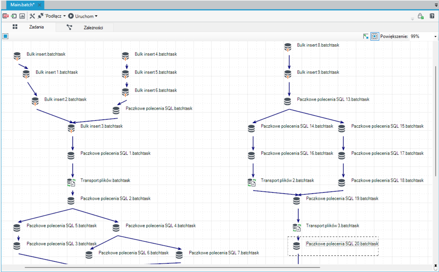Image resolution: width=439 pixels, height=272 pixels.
Task: Select the Transport plików.batchtask node icon
Action: pos(71,182)
